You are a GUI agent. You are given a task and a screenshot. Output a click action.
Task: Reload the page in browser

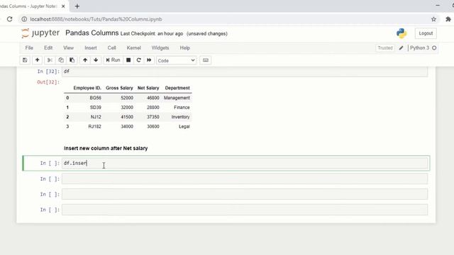[9, 19]
